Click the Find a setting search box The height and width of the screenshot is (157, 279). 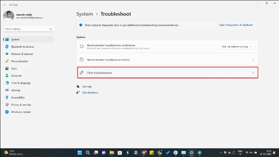(26, 29)
